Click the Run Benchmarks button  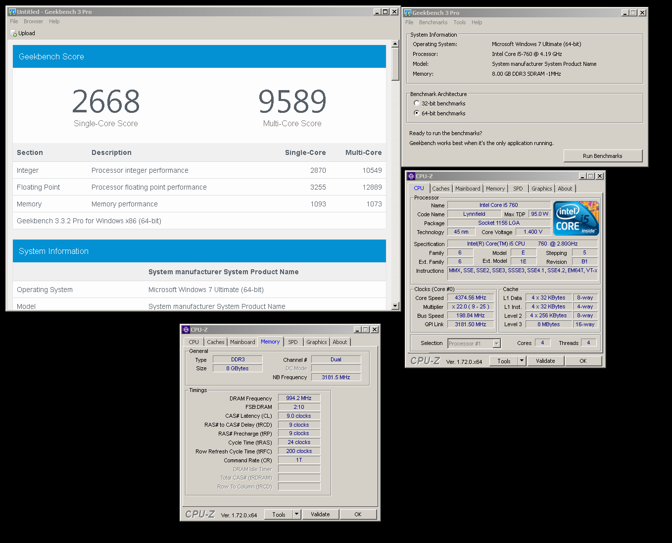click(x=603, y=156)
